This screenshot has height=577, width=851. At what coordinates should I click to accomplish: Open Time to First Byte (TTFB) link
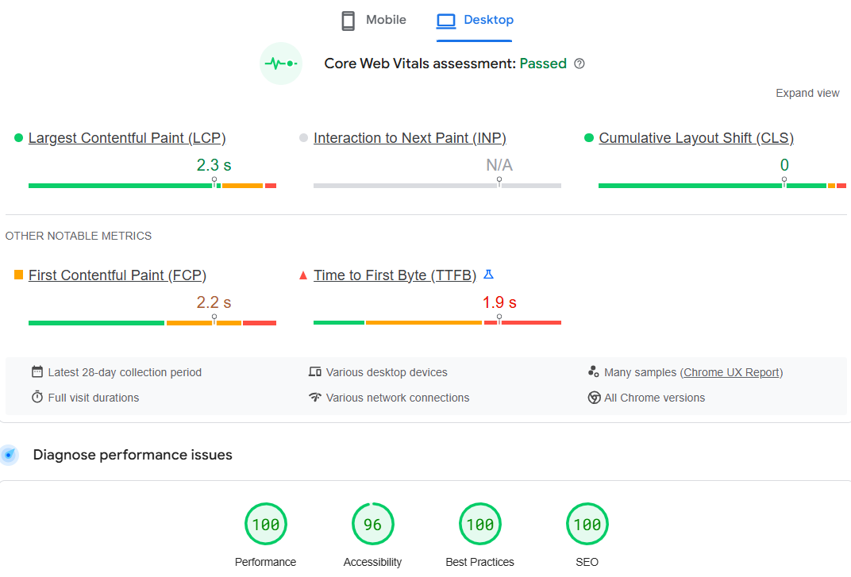[395, 275]
